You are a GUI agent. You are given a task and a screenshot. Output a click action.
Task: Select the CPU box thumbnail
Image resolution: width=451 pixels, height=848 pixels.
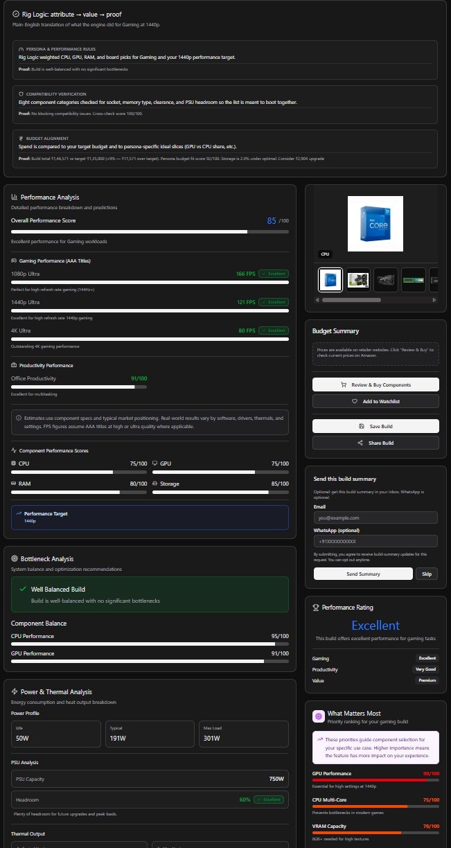click(x=330, y=280)
